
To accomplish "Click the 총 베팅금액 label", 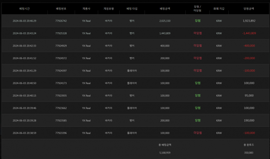I will (x=165, y=145).
